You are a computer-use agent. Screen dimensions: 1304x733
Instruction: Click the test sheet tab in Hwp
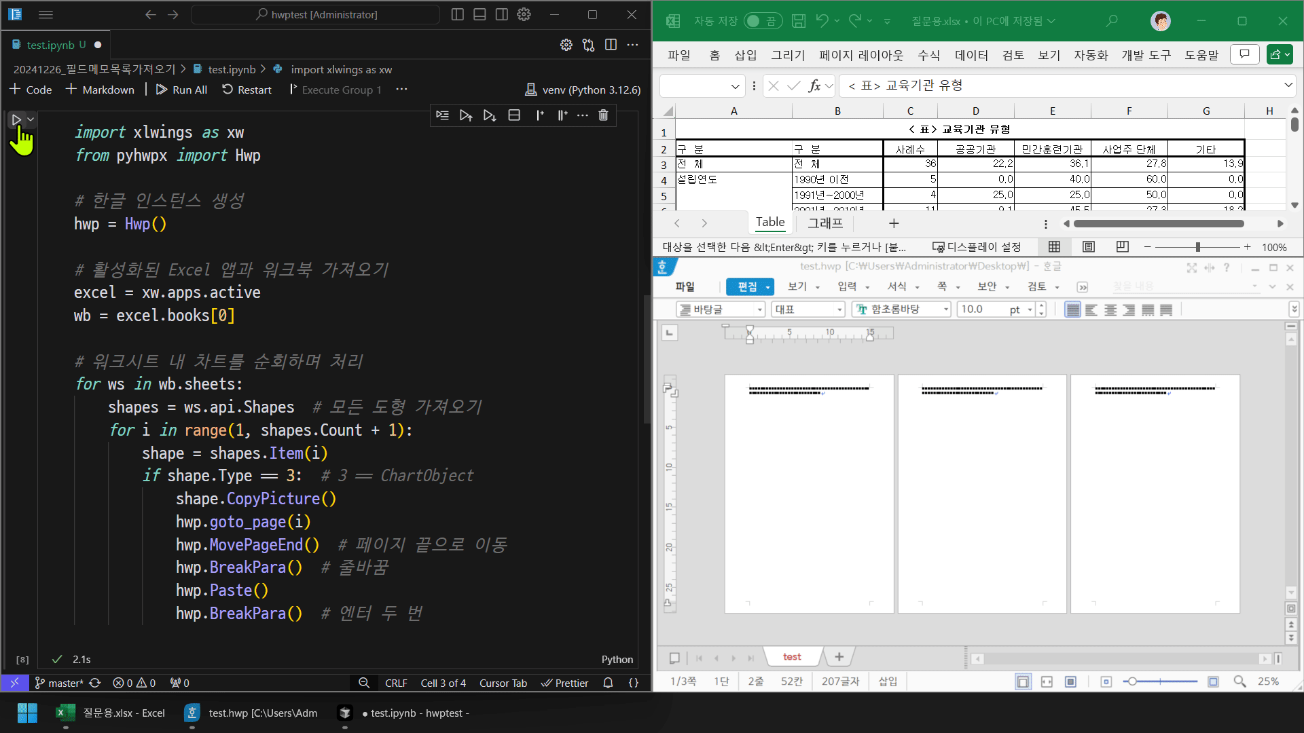coord(792,656)
